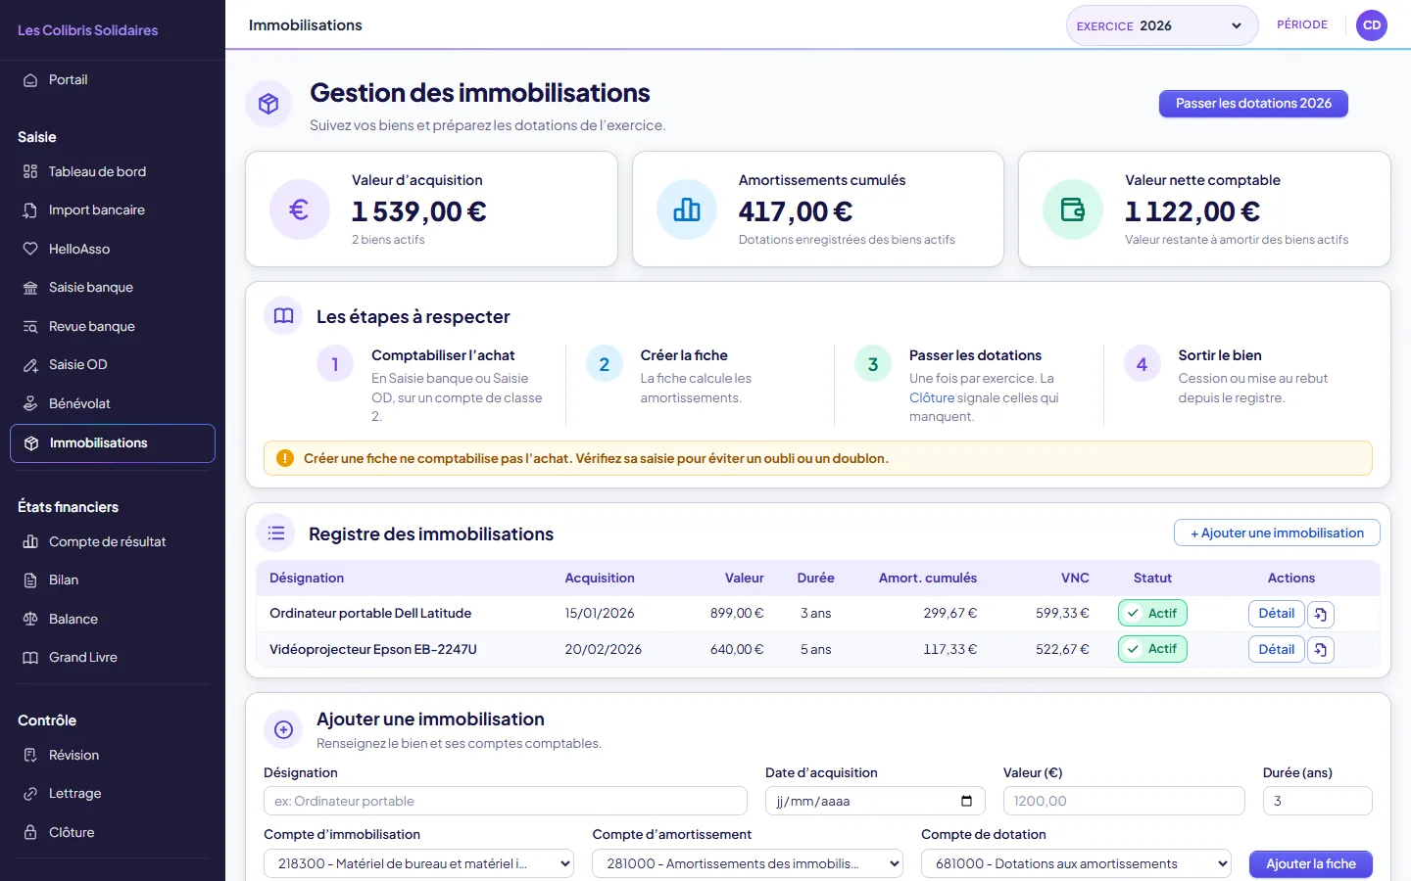Open Grand Livre from sidebar
Image resolution: width=1411 pixels, height=881 pixels.
point(113,658)
